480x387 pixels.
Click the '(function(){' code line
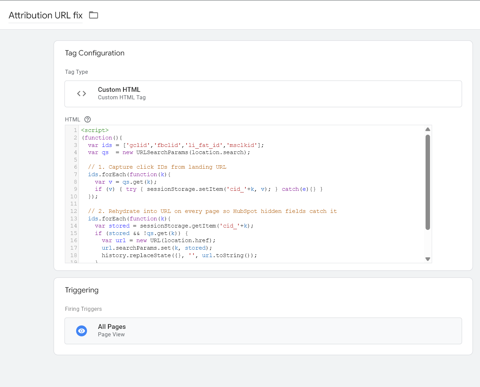tap(102, 138)
